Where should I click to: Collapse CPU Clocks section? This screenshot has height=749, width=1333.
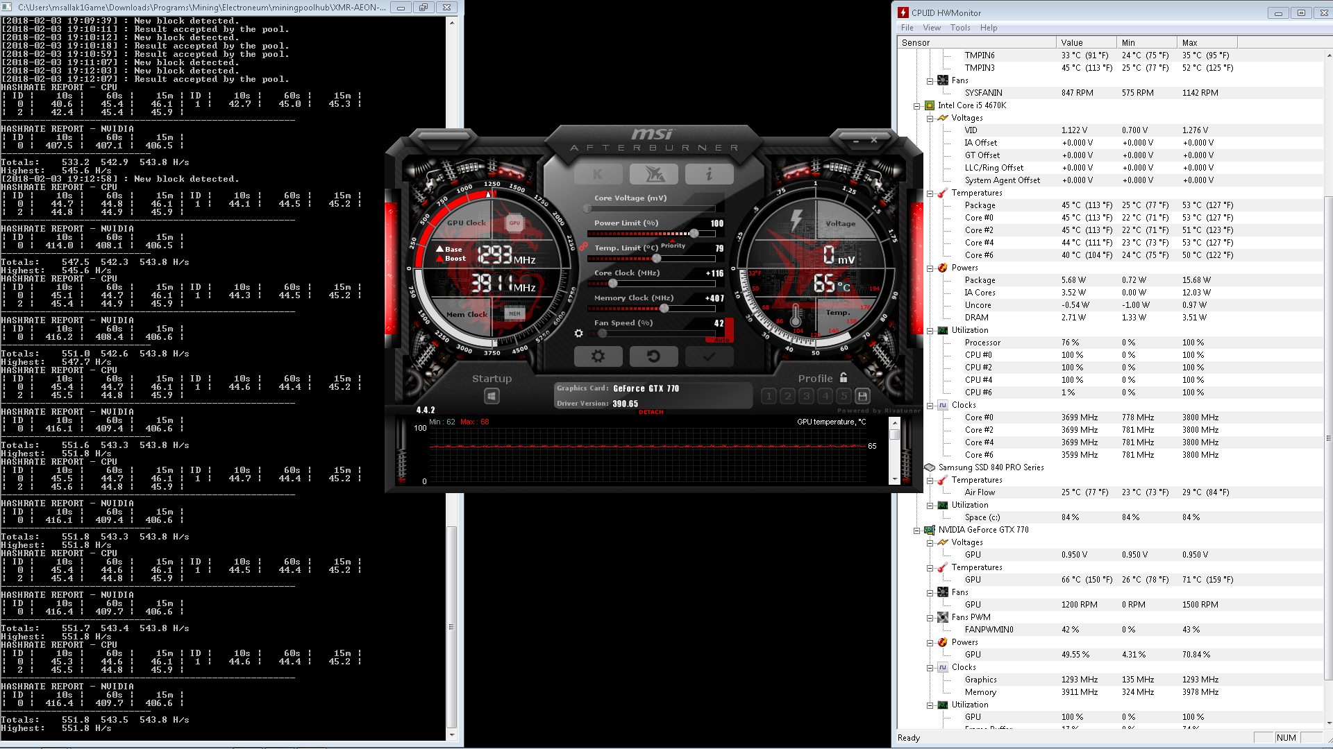[x=930, y=406]
